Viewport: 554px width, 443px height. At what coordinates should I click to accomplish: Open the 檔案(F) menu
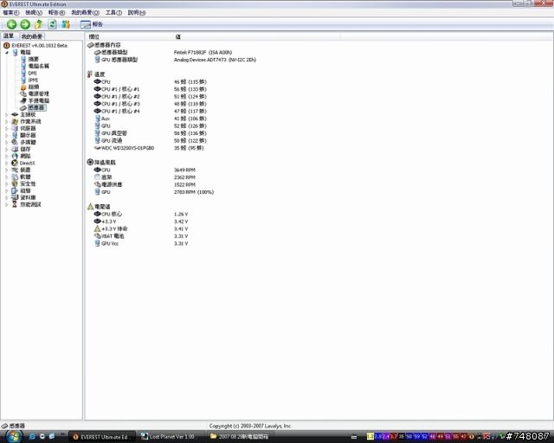pos(11,13)
